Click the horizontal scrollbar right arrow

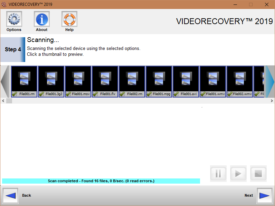pos(272,101)
